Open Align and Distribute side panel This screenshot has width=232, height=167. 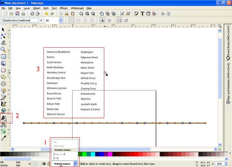(228, 83)
